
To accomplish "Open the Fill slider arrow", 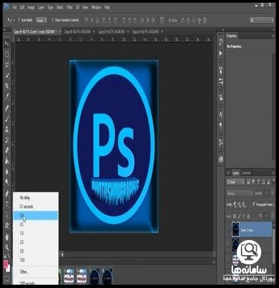I will (272, 216).
